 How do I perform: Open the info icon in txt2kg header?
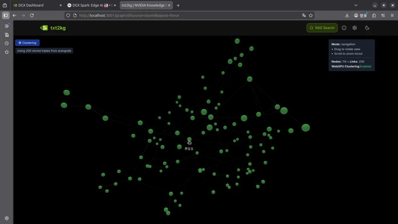344,28
